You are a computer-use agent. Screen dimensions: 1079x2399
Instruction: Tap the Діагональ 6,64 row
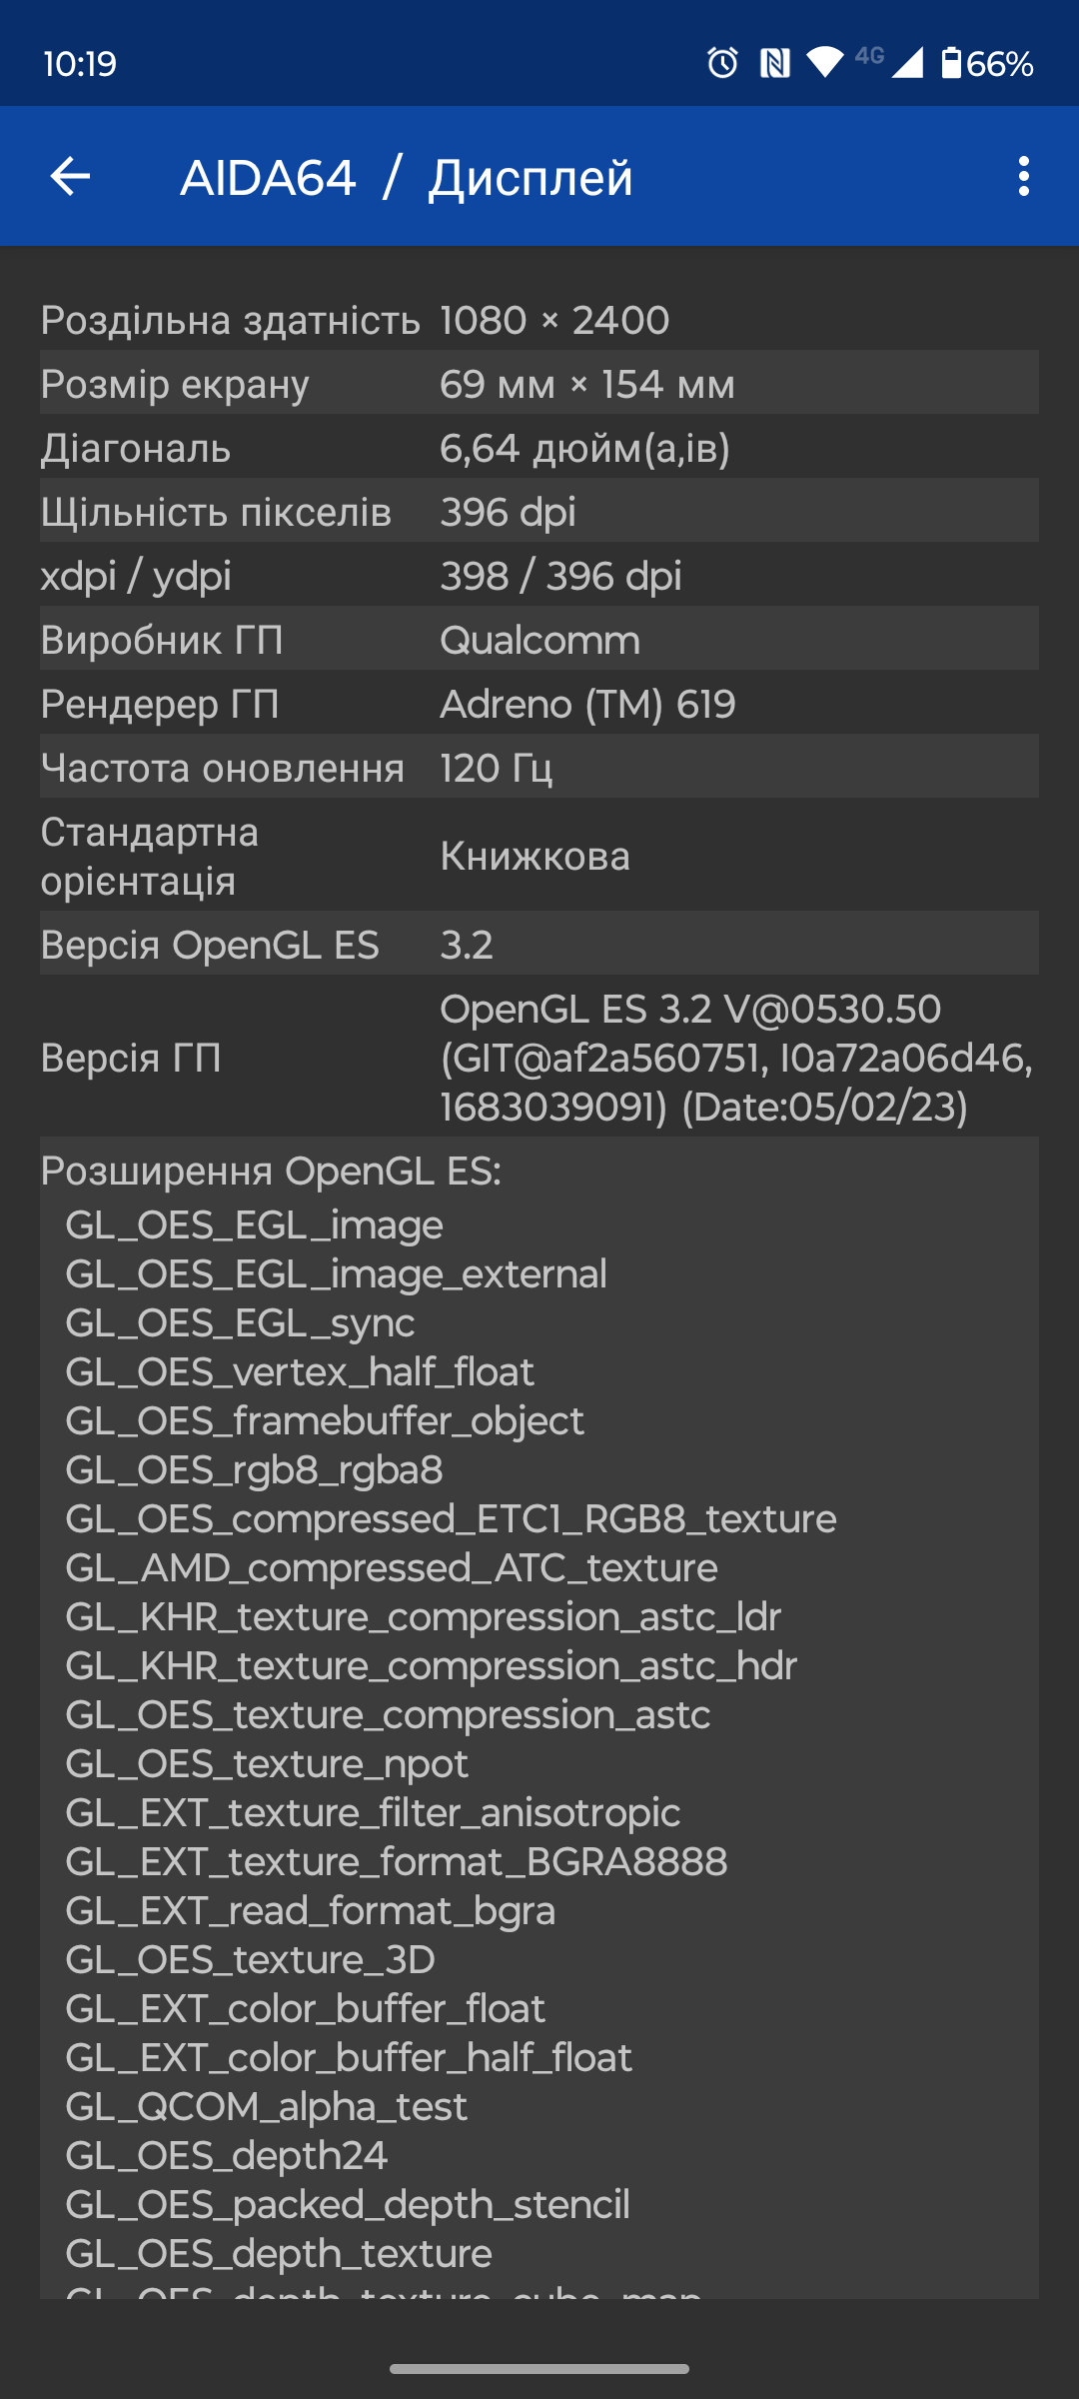click(539, 448)
